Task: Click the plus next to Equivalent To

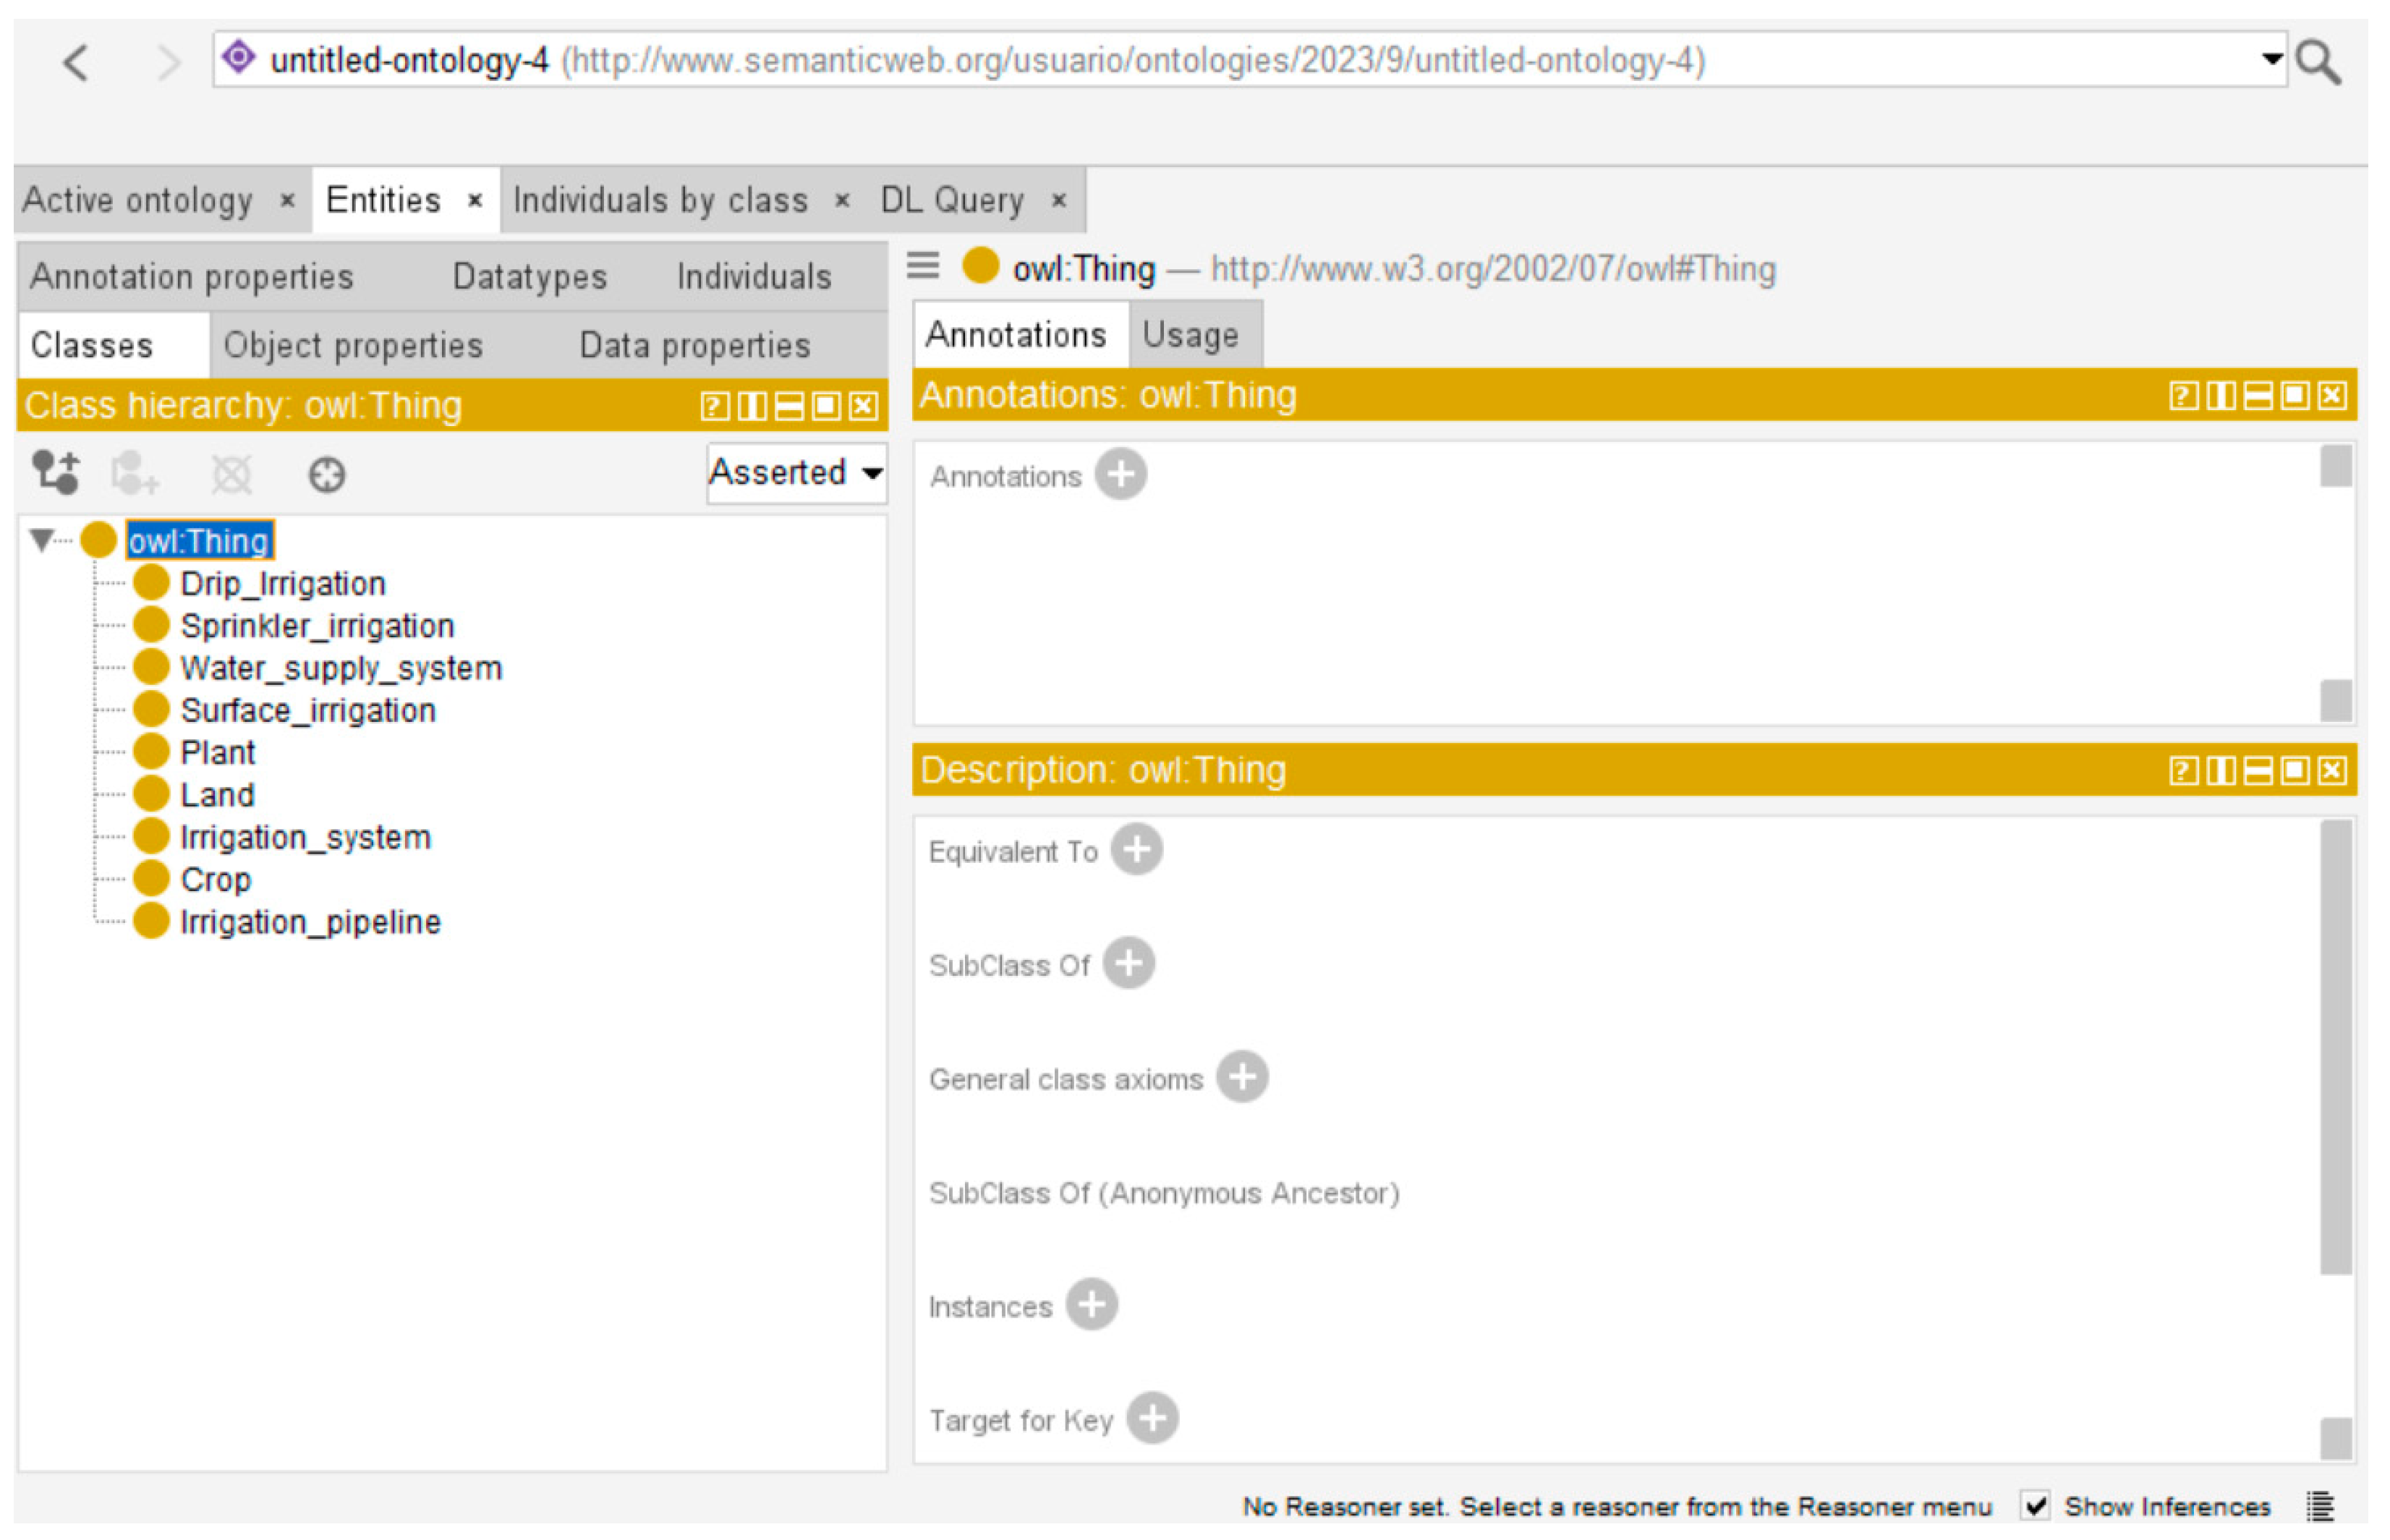Action: pos(1136,850)
